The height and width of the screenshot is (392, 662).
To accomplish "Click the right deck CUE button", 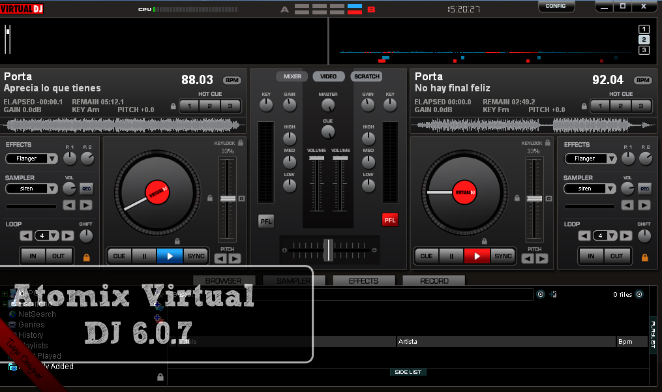I will pos(427,256).
